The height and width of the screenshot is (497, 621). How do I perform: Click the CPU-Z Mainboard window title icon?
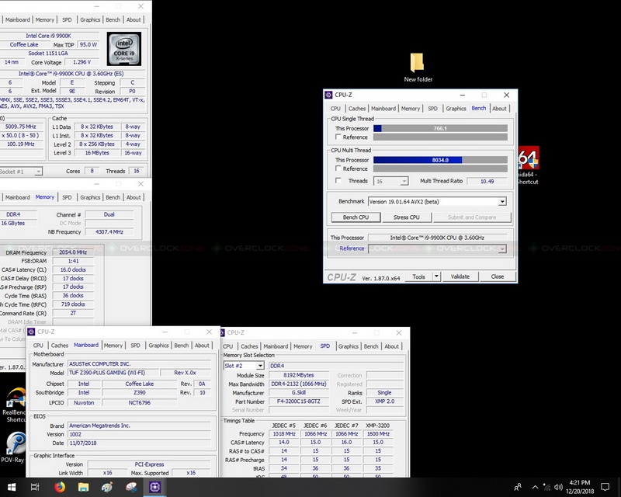point(31,332)
